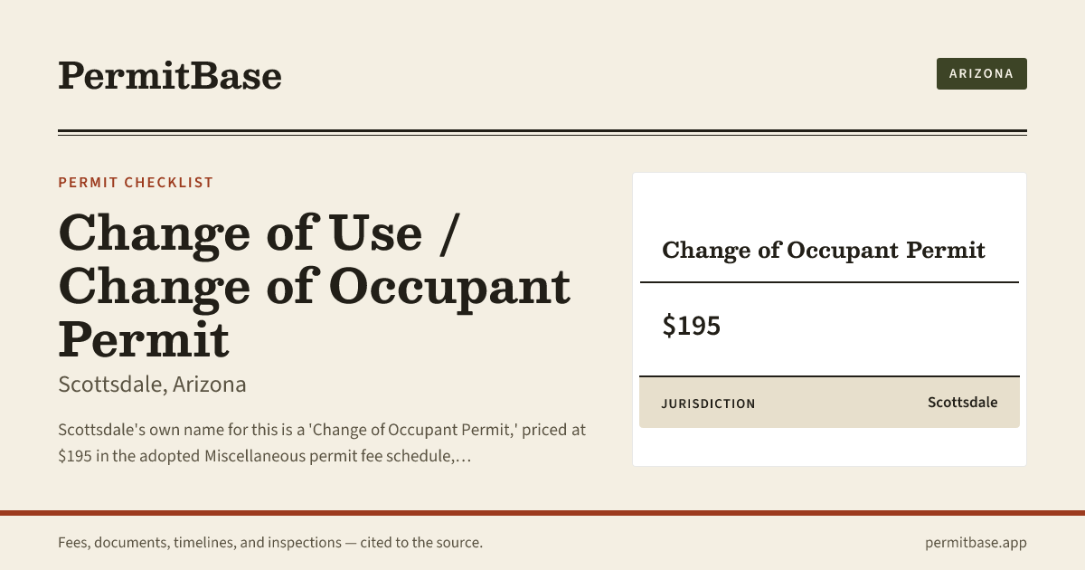Click the beige jurisdiction row
Image resolution: width=1085 pixels, height=570 pixels.
[x=829, y=403]
